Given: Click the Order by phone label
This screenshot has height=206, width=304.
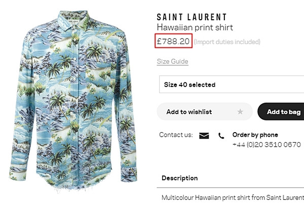Looking at the screenshot, I should [x=255, y=135].
